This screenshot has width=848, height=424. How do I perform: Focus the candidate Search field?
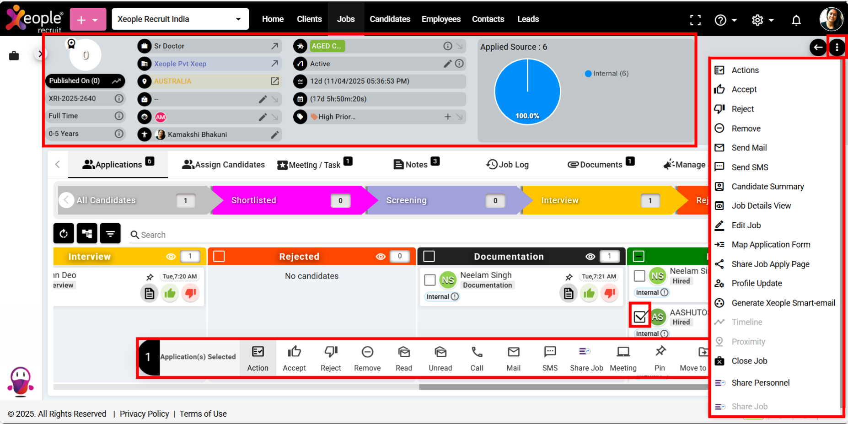point(419,235)
